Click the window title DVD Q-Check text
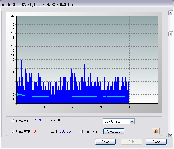Image resolution: width=174 pixels, height=149 pixels. [x=38, y=5]
